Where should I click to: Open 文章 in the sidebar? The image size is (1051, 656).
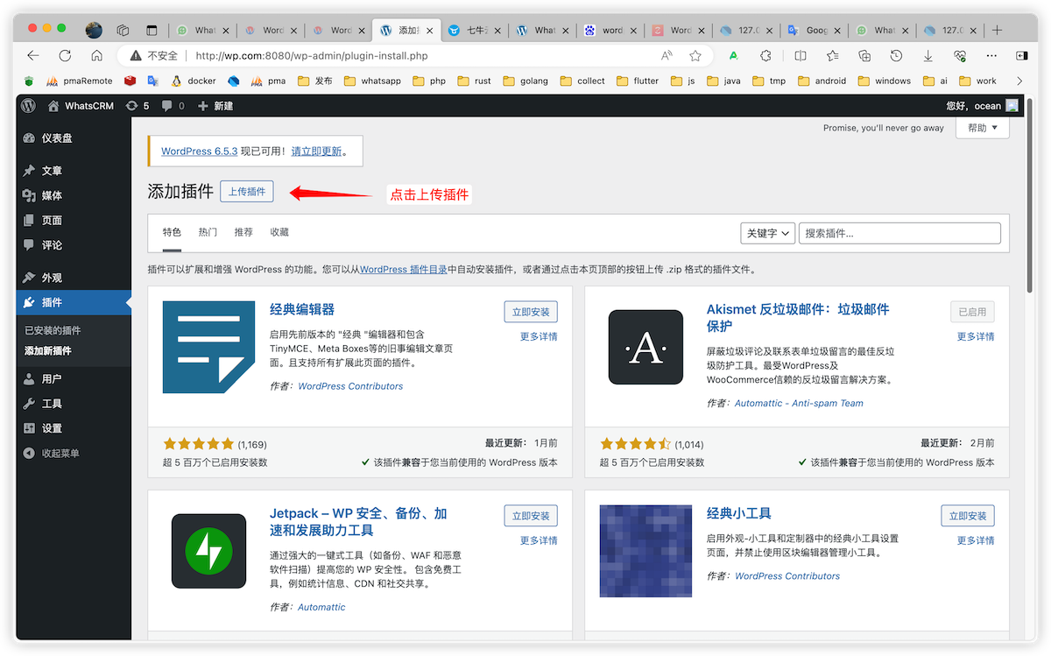74,171
